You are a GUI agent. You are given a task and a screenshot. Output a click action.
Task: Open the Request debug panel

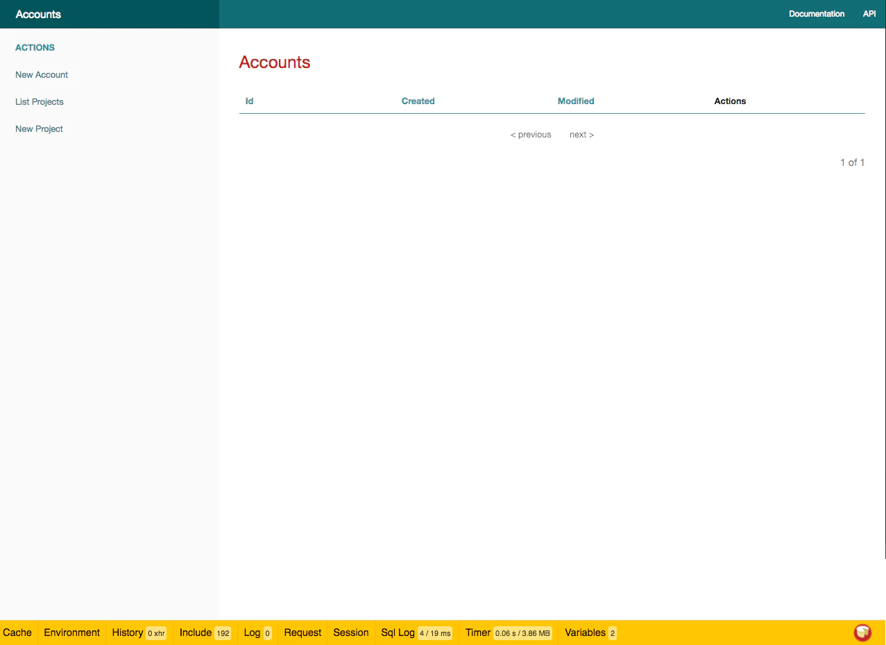point(303,633)
